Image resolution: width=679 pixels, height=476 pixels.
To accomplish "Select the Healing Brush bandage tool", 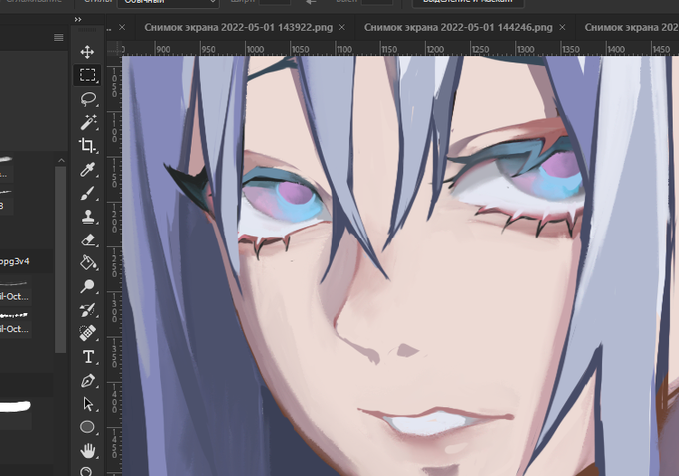I will pyautogui.click(x=88, y=333).
